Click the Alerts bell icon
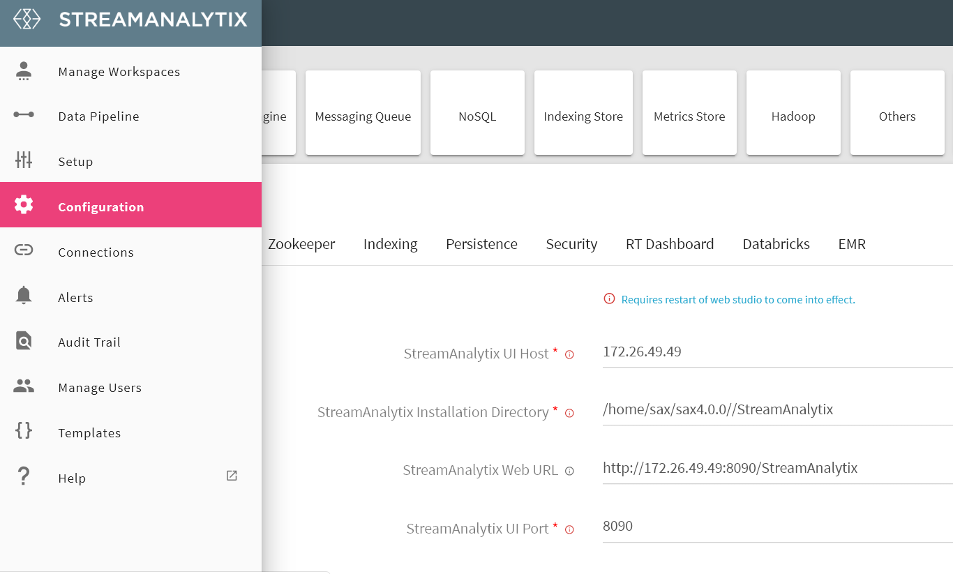 24,296
